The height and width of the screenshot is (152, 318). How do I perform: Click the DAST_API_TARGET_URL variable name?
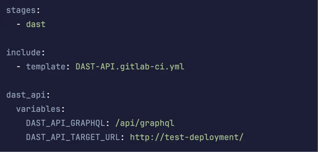(x=73, y=137)
